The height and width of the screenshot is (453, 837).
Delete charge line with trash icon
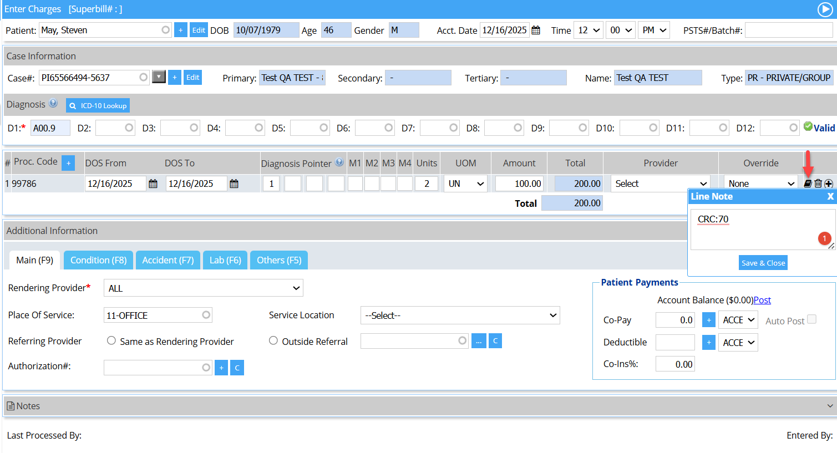818,184
